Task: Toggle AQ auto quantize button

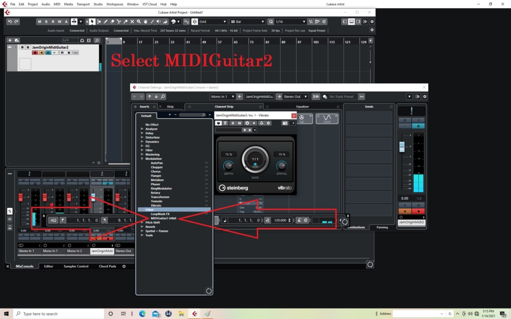Action: click(x=53, y=220)
